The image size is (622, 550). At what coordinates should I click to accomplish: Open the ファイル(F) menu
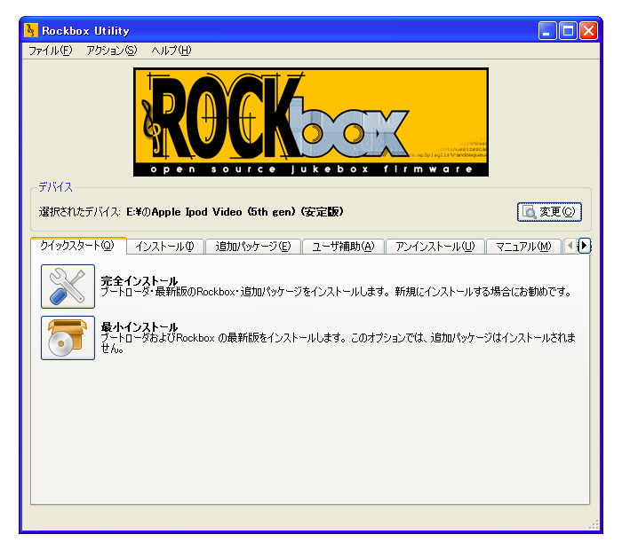click(51, 51)
